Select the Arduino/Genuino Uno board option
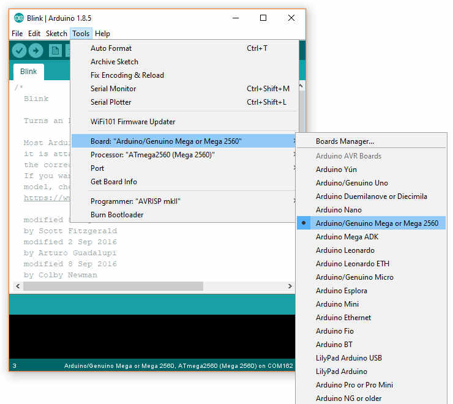Viewport: 453px width, 404px height. pos(351,183)
